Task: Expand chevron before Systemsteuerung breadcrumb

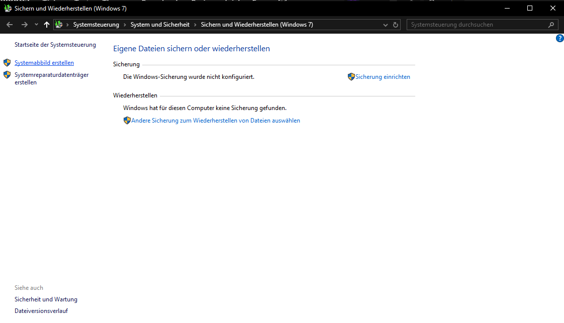Action: 67,25
